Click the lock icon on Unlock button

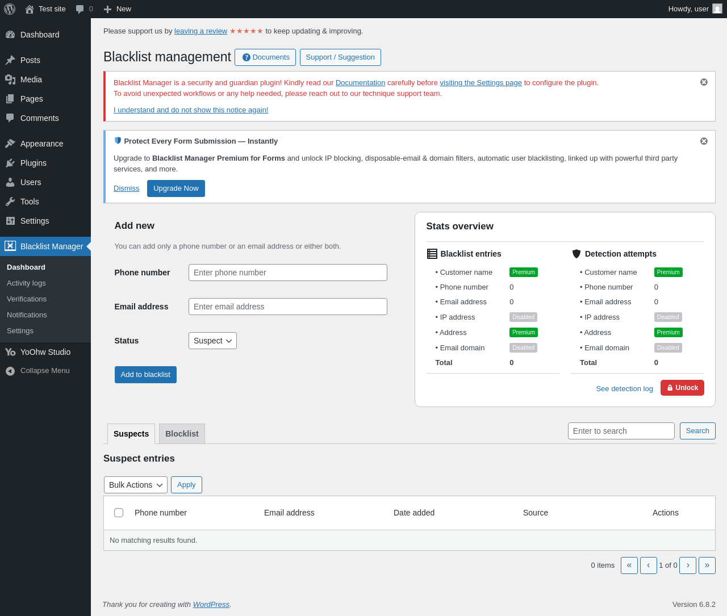(670, 388)
